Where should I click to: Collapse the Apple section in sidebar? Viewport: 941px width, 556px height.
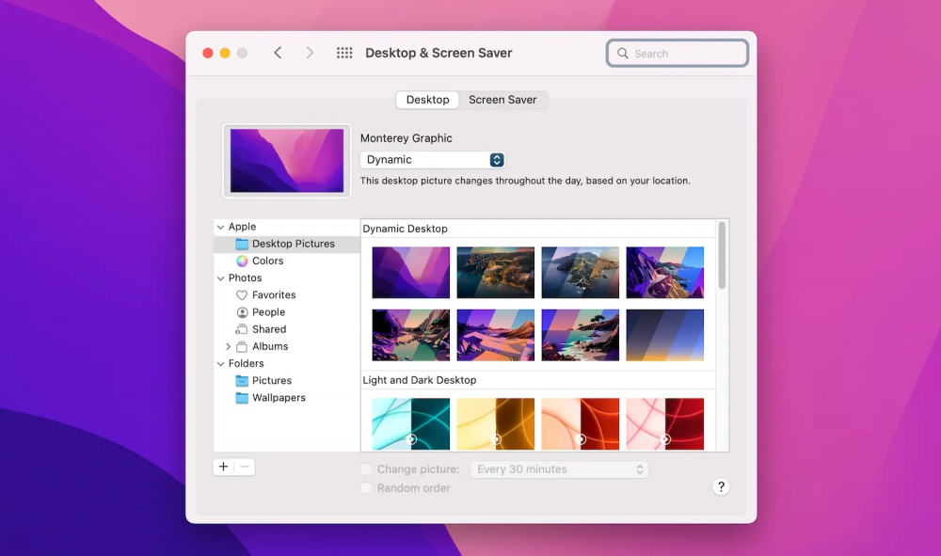[x=221, y=227]
